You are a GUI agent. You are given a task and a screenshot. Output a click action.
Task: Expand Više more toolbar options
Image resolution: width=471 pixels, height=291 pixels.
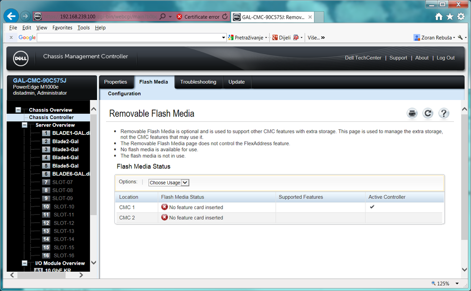316,38
